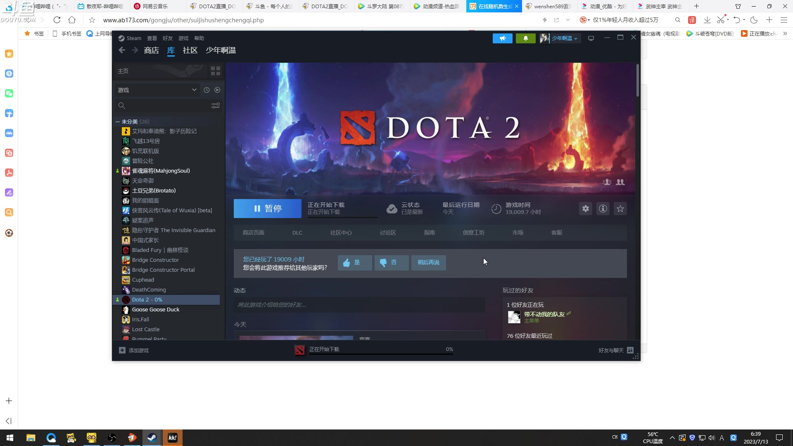The height and width of the screenshot is (446, 793).
Task: Toggle ready-to-play filter icon
Action: point(217,90)
